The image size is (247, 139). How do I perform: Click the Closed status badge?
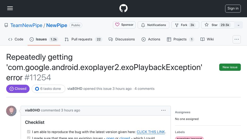(x=18, y=89)
